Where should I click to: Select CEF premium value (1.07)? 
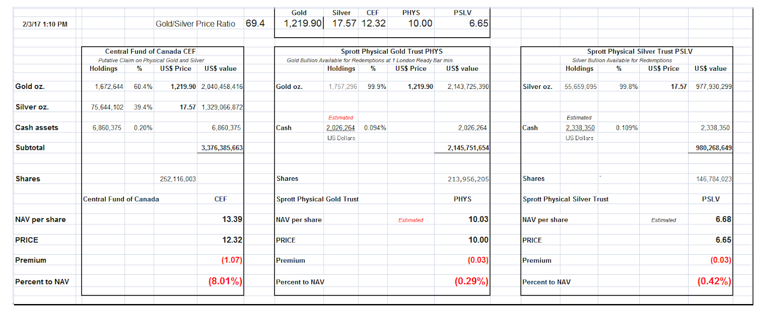pos(231,260)
